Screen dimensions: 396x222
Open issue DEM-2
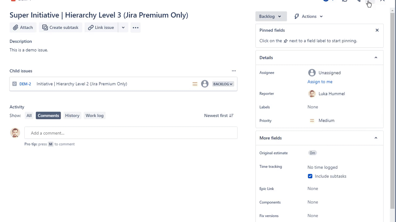pyautogui.click(x=25, y=84)
